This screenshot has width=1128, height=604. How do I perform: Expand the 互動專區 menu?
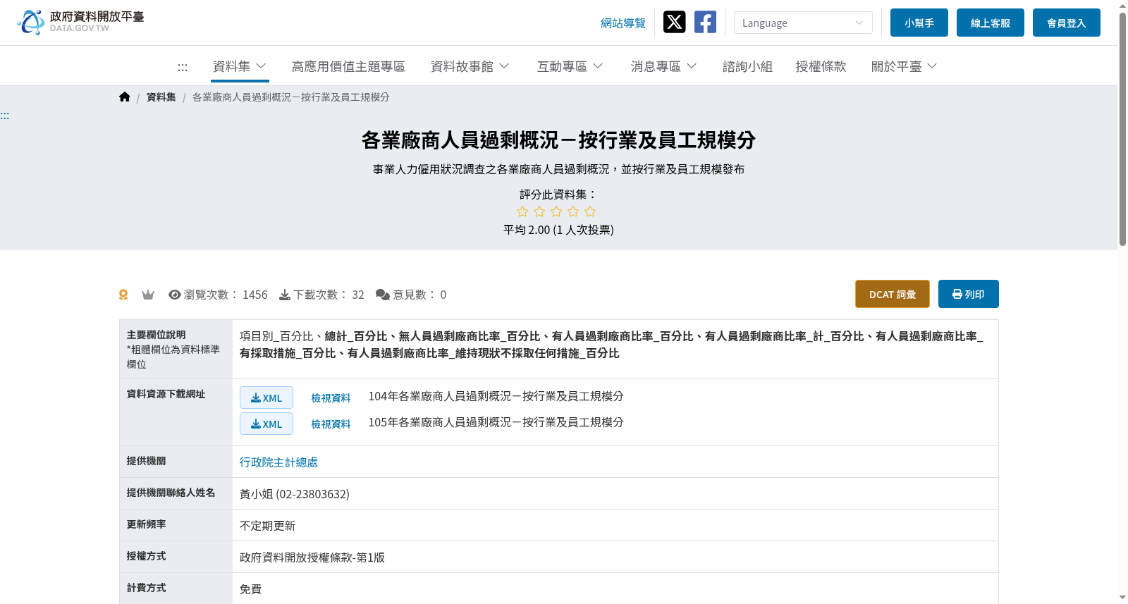pos(570,66)
